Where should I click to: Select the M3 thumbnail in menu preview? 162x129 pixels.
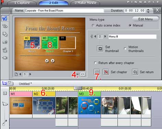(x=50, y=43)
